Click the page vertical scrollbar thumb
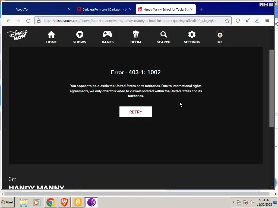 tap(271, 88)
